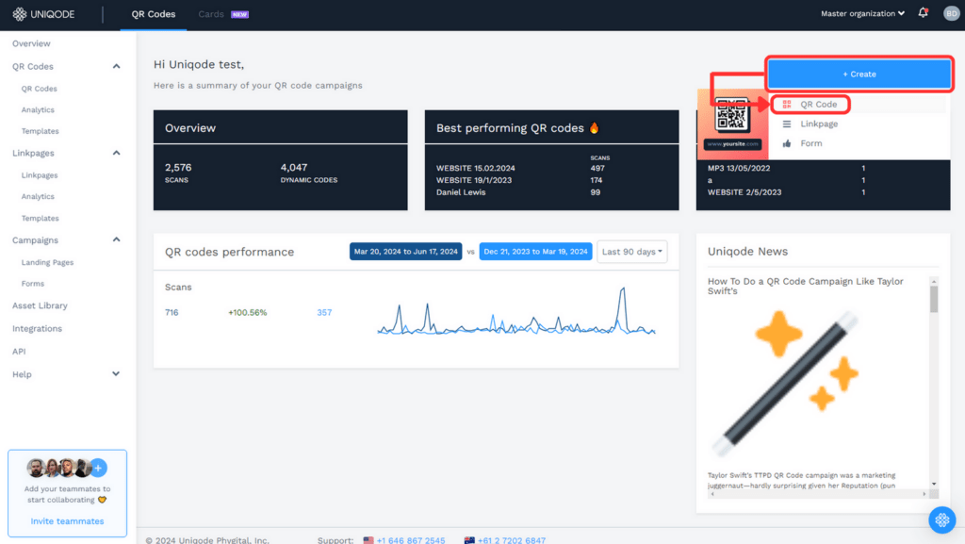The image size is (965, 544).
Task: Select the QR Codes top tab
Action: (x=154, y=14)
